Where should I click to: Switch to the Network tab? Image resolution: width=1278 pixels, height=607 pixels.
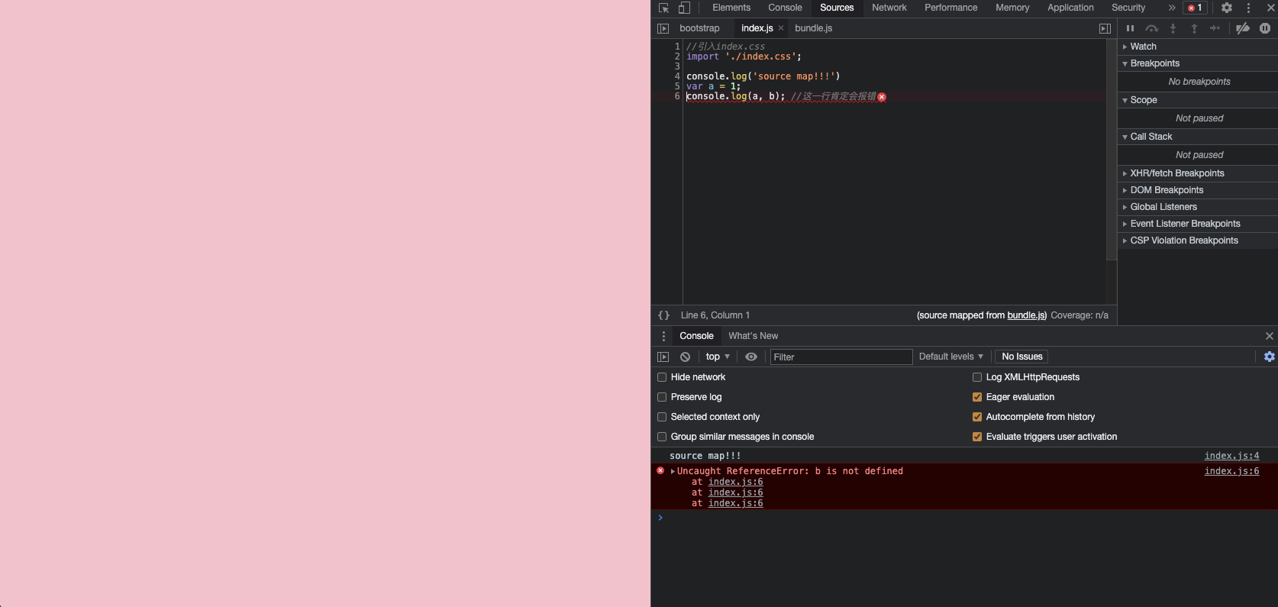tap(889, 8)
